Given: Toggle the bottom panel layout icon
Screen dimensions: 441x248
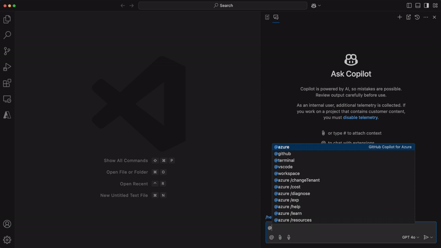Looking at the screenshot, I should click(418, 6).
